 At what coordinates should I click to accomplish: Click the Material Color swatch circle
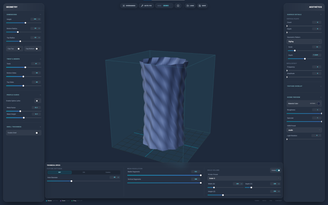click(319, 103)
